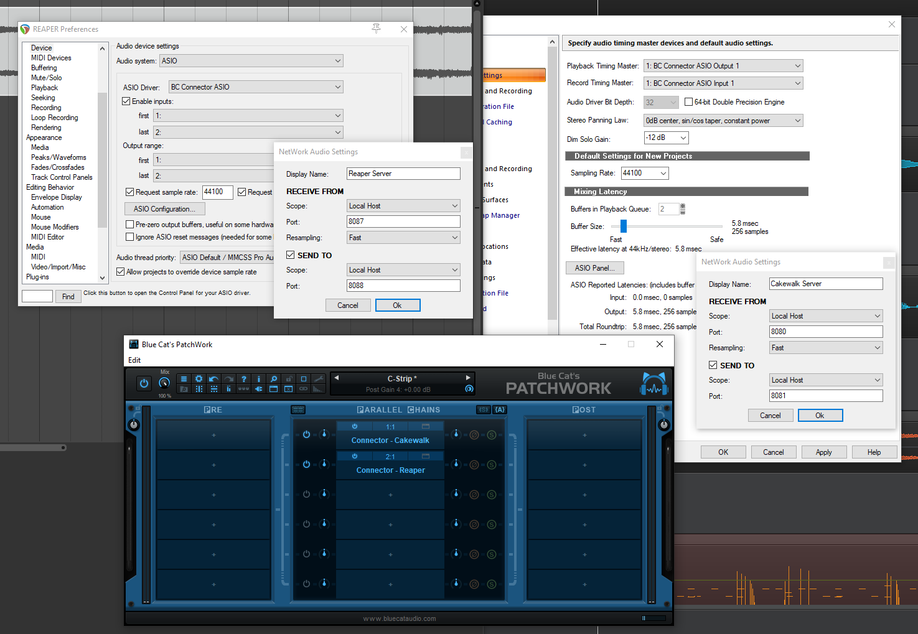Click Apply in the Cakewalk preferences window
The image size is (918, 634).
pyautogui.click(x=824, y=452)
